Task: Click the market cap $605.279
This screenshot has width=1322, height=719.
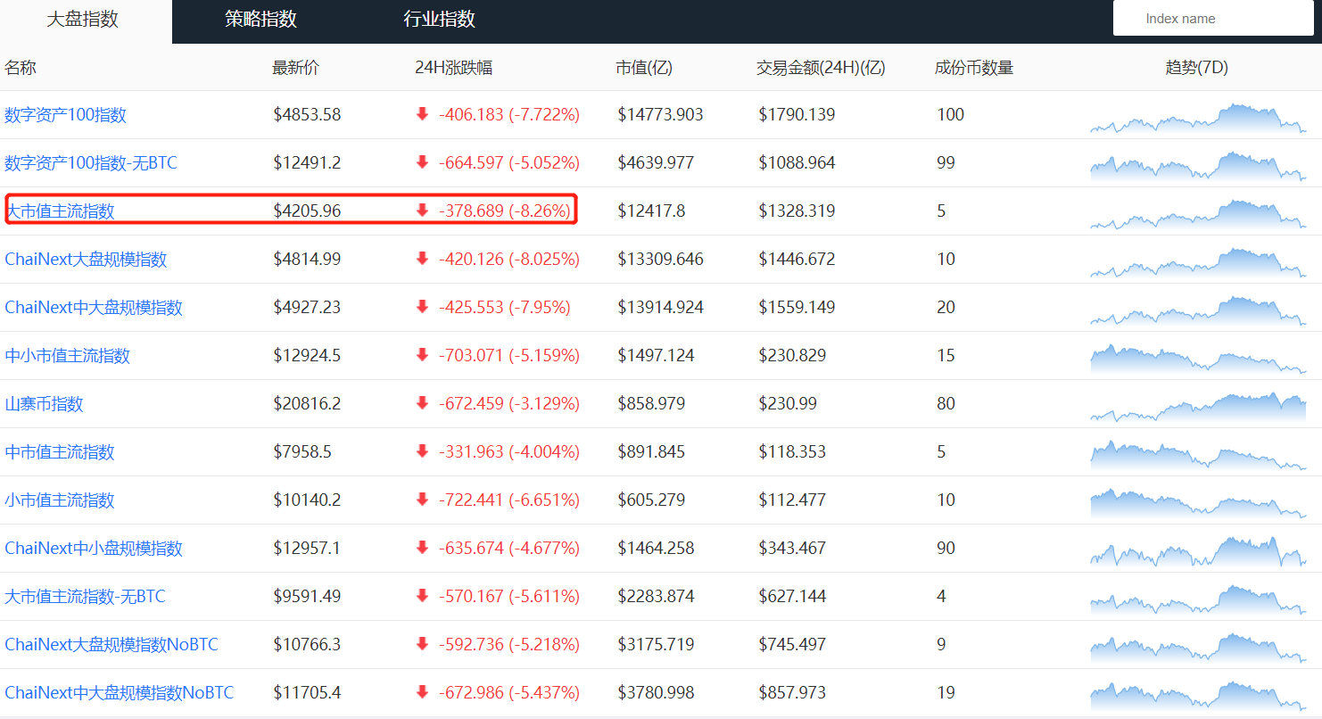Action: point(651,500)
